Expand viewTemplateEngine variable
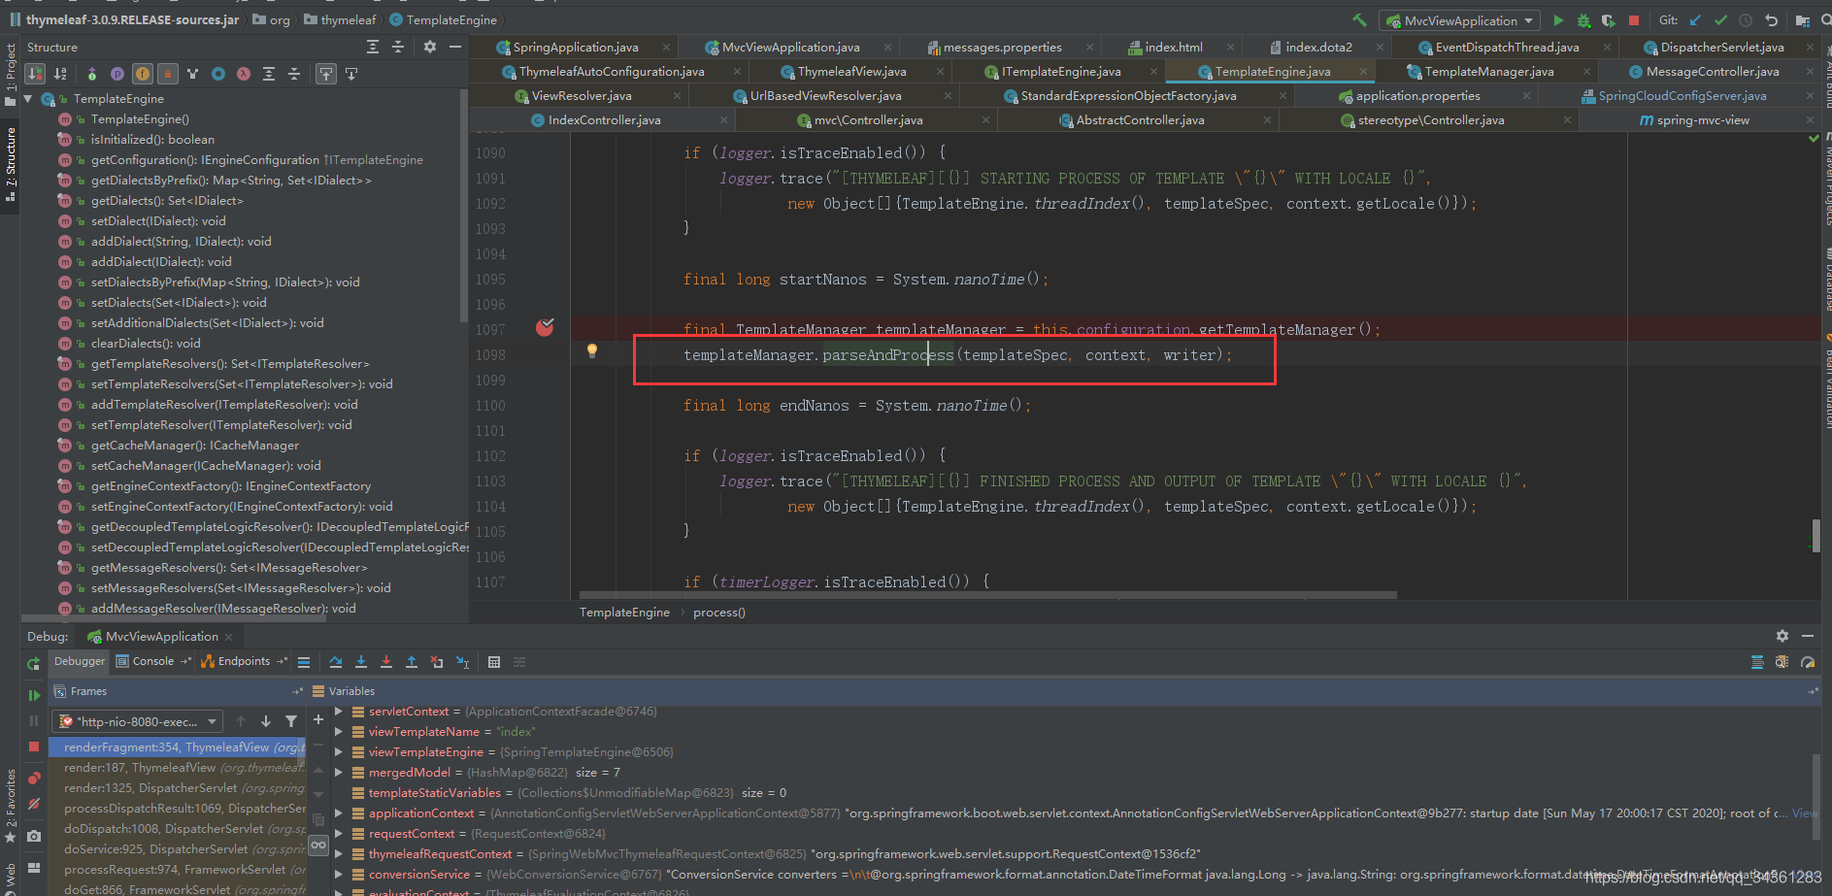The image size is (1832, 896). [x=338, y=752]
